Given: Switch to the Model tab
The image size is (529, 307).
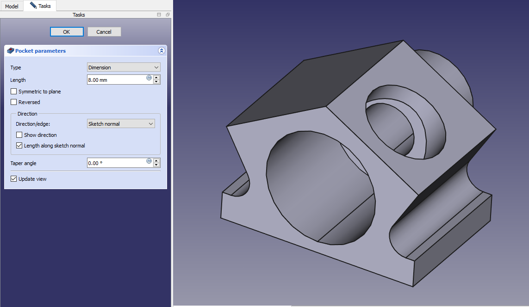Looking at the screenshot, I should pyautogui.click(x=12, y=6).
